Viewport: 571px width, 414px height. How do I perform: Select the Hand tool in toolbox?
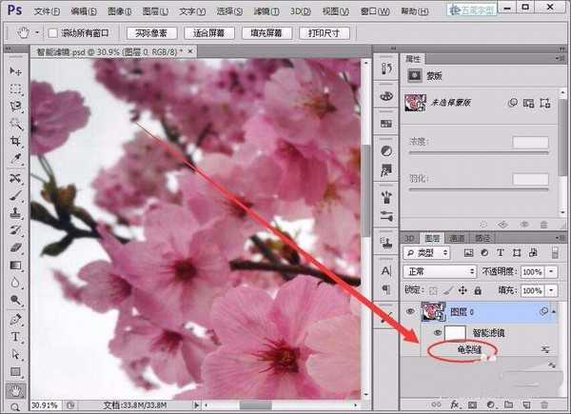pos(16,389)
